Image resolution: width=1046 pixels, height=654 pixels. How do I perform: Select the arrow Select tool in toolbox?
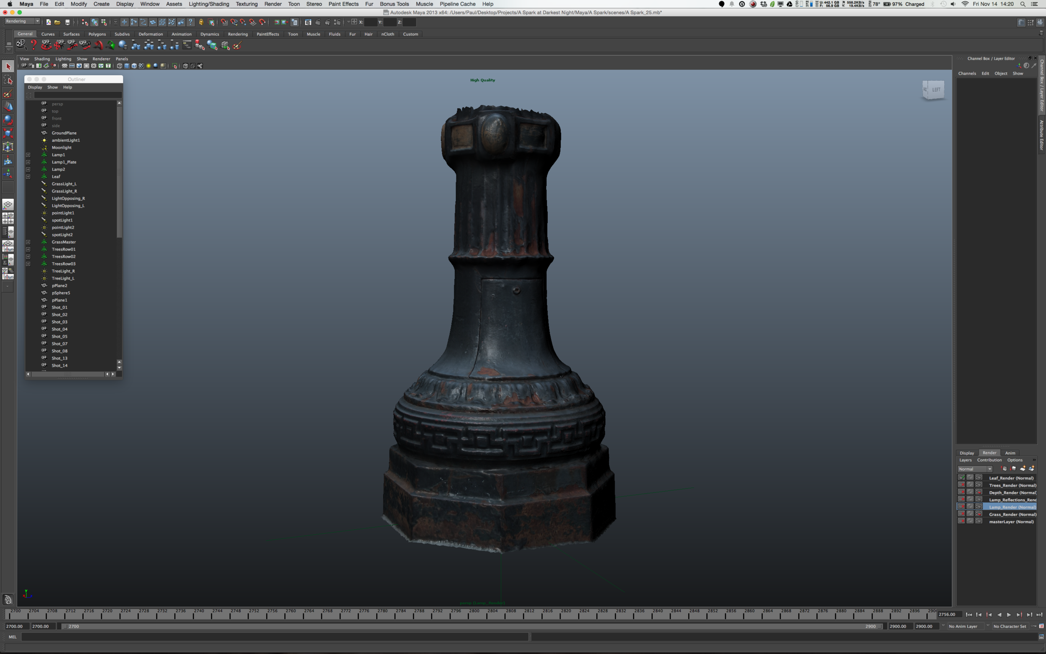tap(8, 66)
